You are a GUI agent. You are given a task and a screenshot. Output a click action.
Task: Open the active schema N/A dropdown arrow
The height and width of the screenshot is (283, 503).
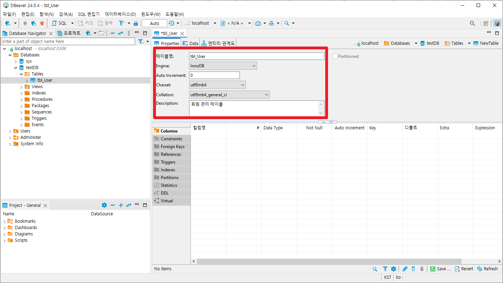coord(249,23)
